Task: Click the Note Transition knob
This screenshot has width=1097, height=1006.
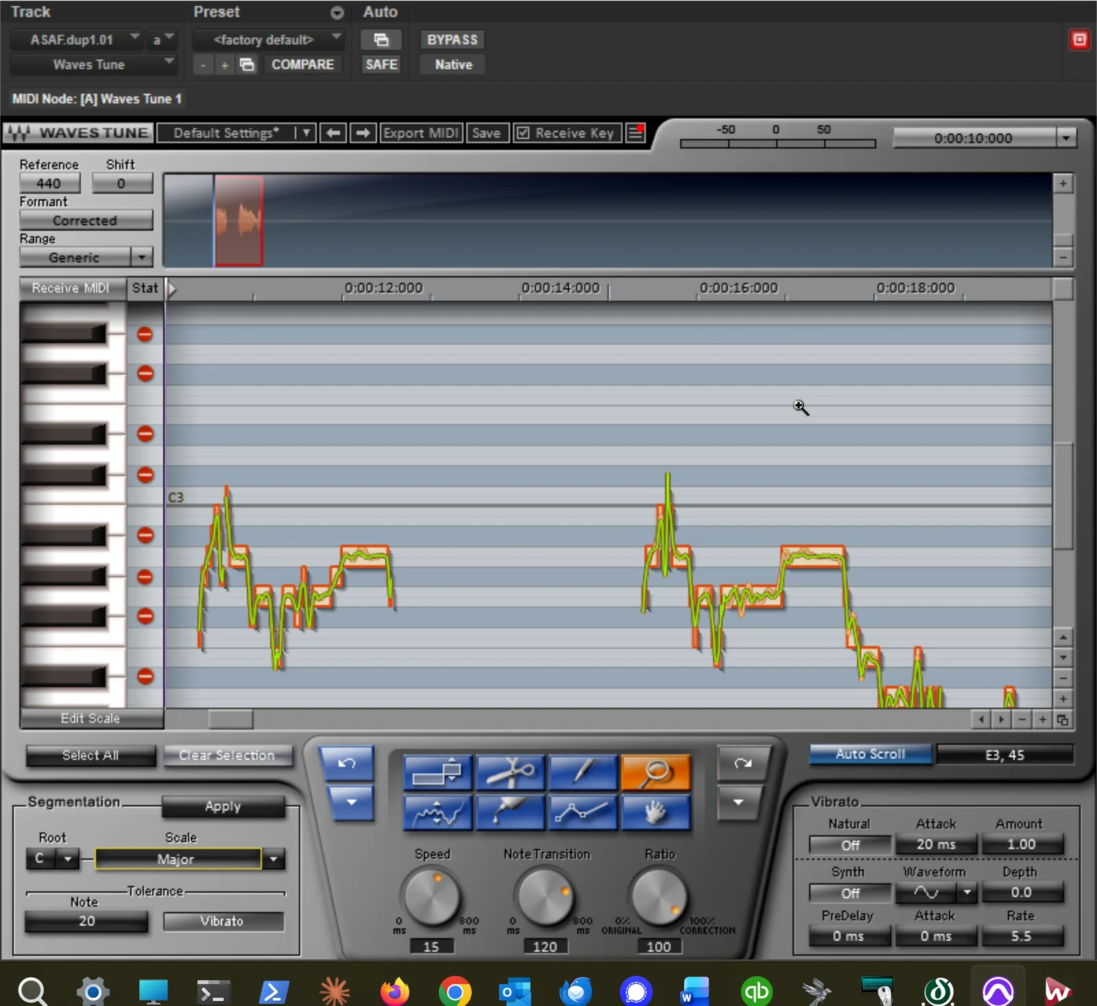Action: pos(546,898)
